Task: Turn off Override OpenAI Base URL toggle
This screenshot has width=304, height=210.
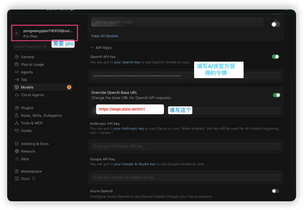Action: click(x=277, y=95)
